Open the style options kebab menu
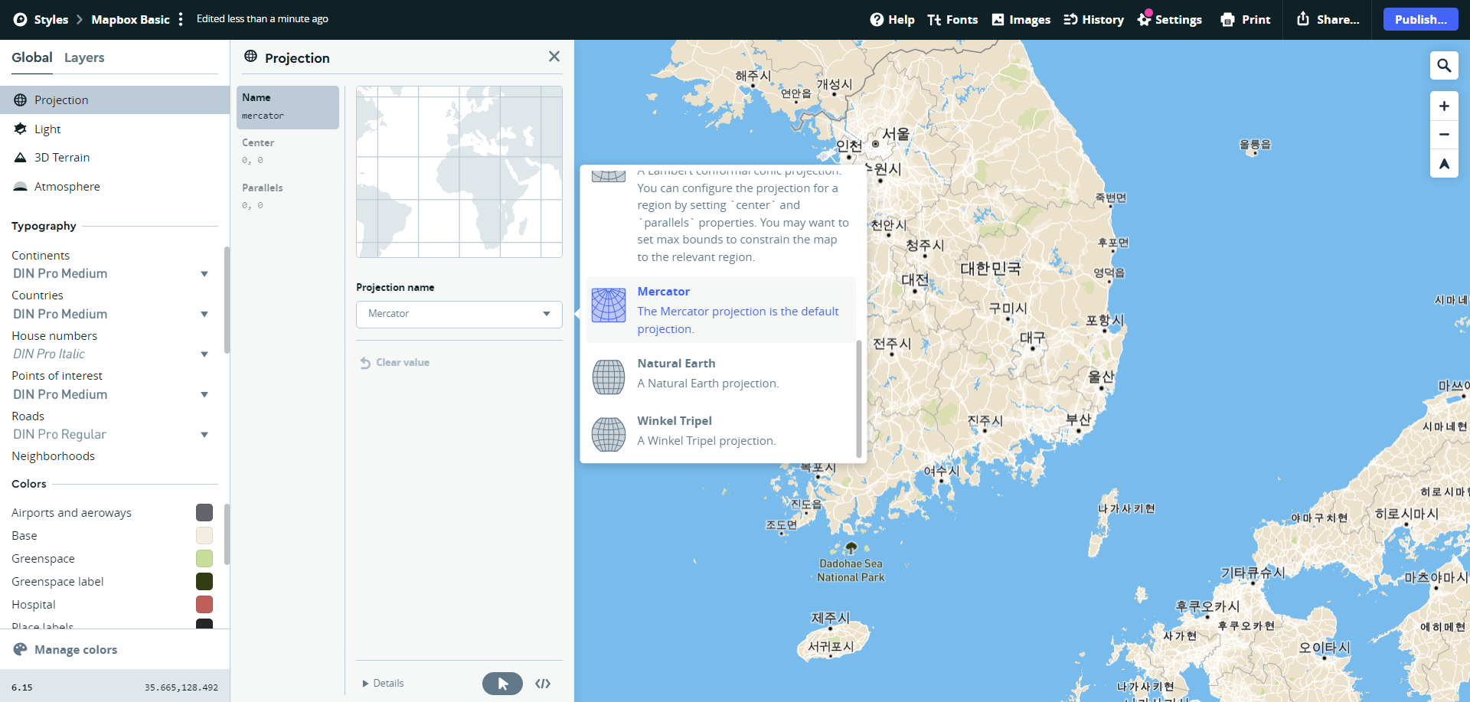 point(181,20)
